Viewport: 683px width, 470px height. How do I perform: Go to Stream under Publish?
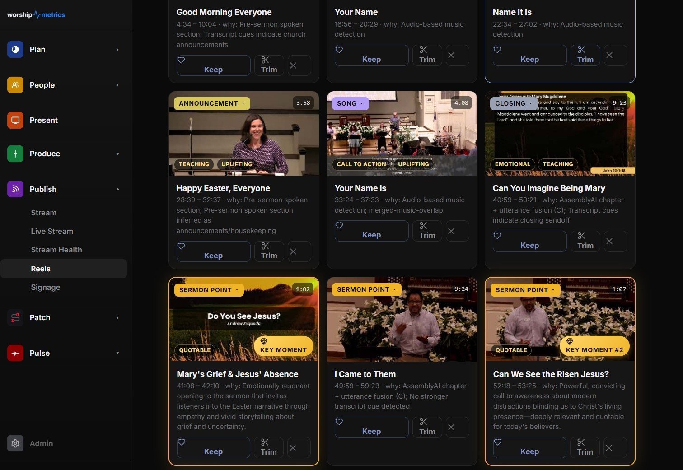pyautogui.click(x=44, y=213)
